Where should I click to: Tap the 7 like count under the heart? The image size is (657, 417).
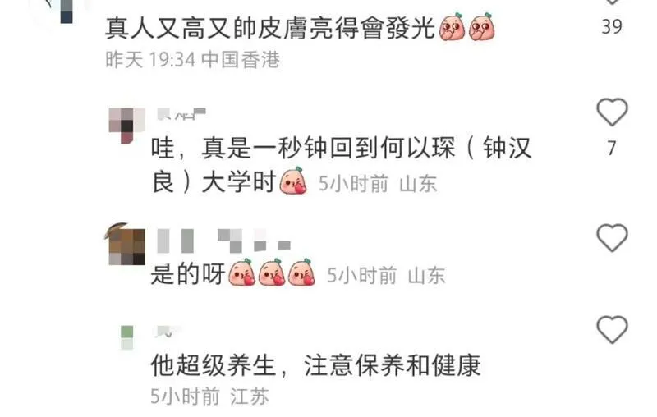tap(612, 149)
